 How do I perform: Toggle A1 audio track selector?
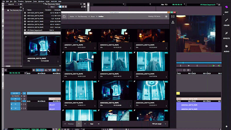[16, 104]
